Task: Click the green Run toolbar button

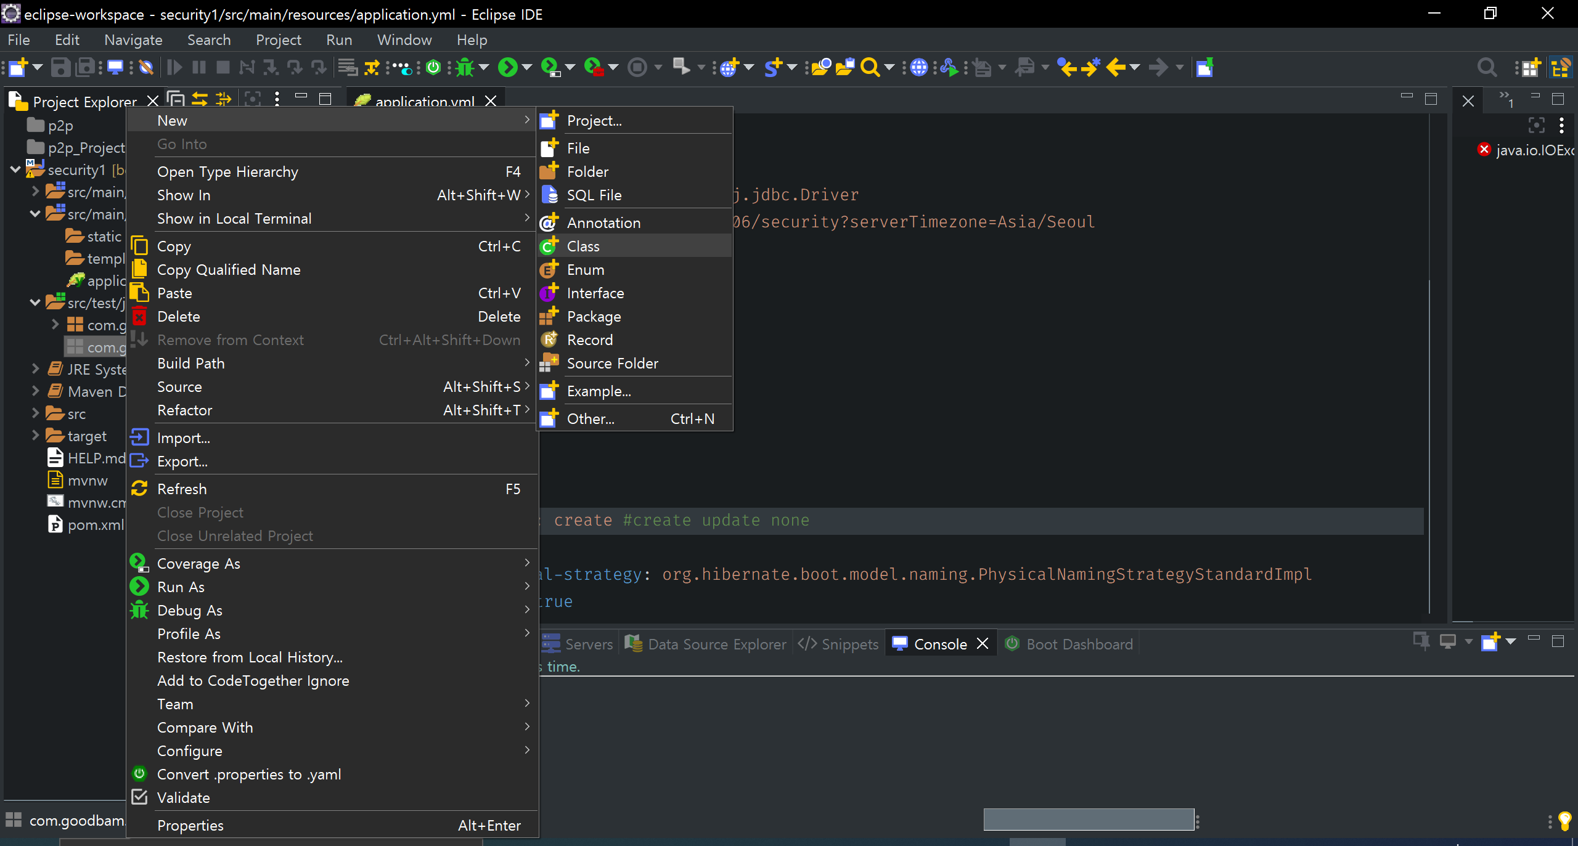Action: [507, 67]
